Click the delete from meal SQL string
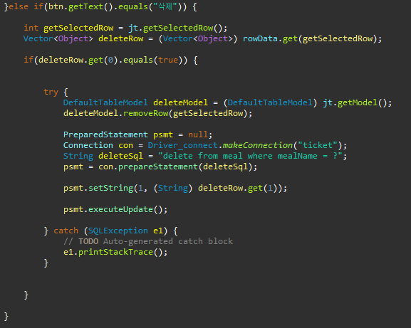The image size is (411, 328). point(250,156)
